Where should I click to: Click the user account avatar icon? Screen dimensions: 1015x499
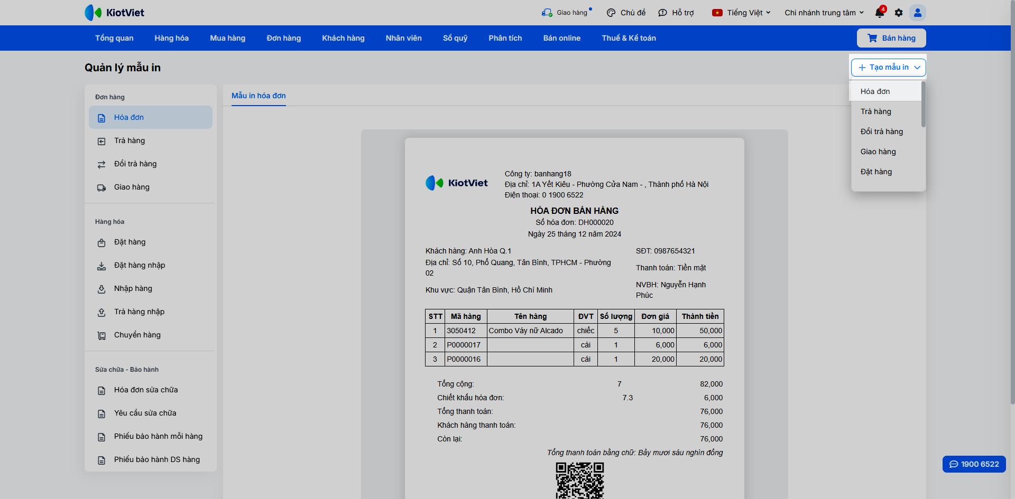tap(918, 13)
